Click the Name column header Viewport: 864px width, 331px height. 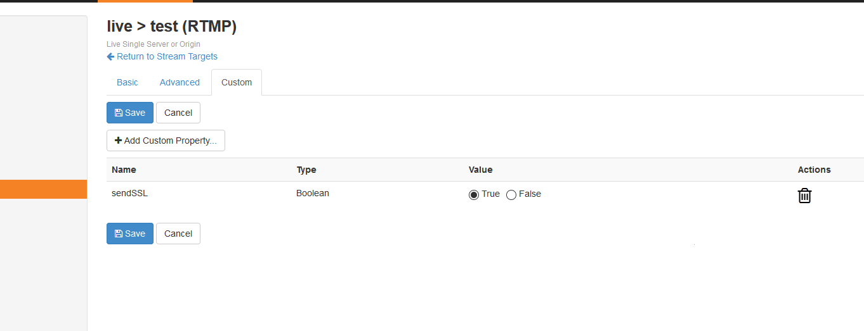click(124, 170)
